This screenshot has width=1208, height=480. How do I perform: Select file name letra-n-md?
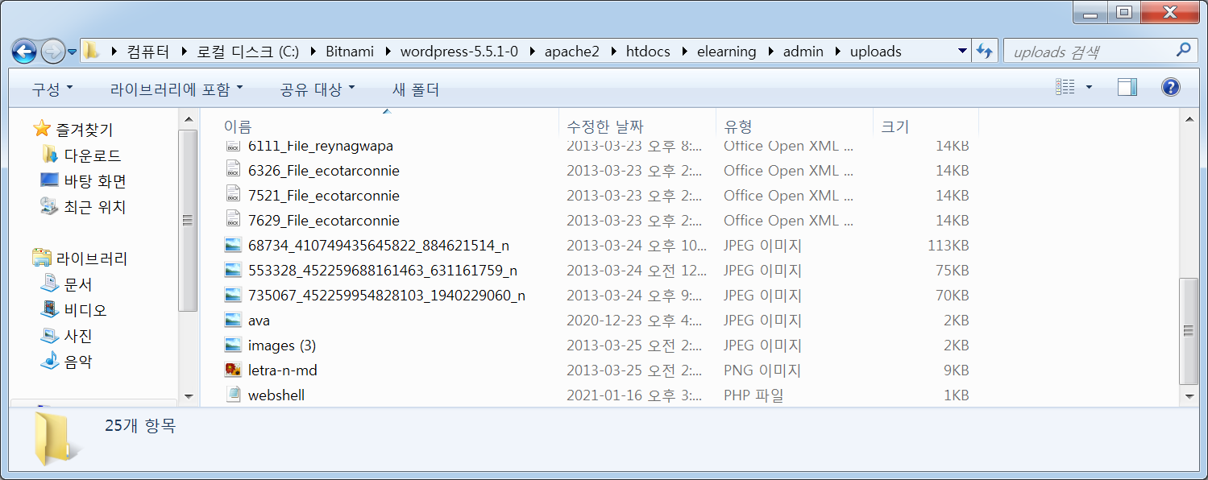tap(283, 370)
